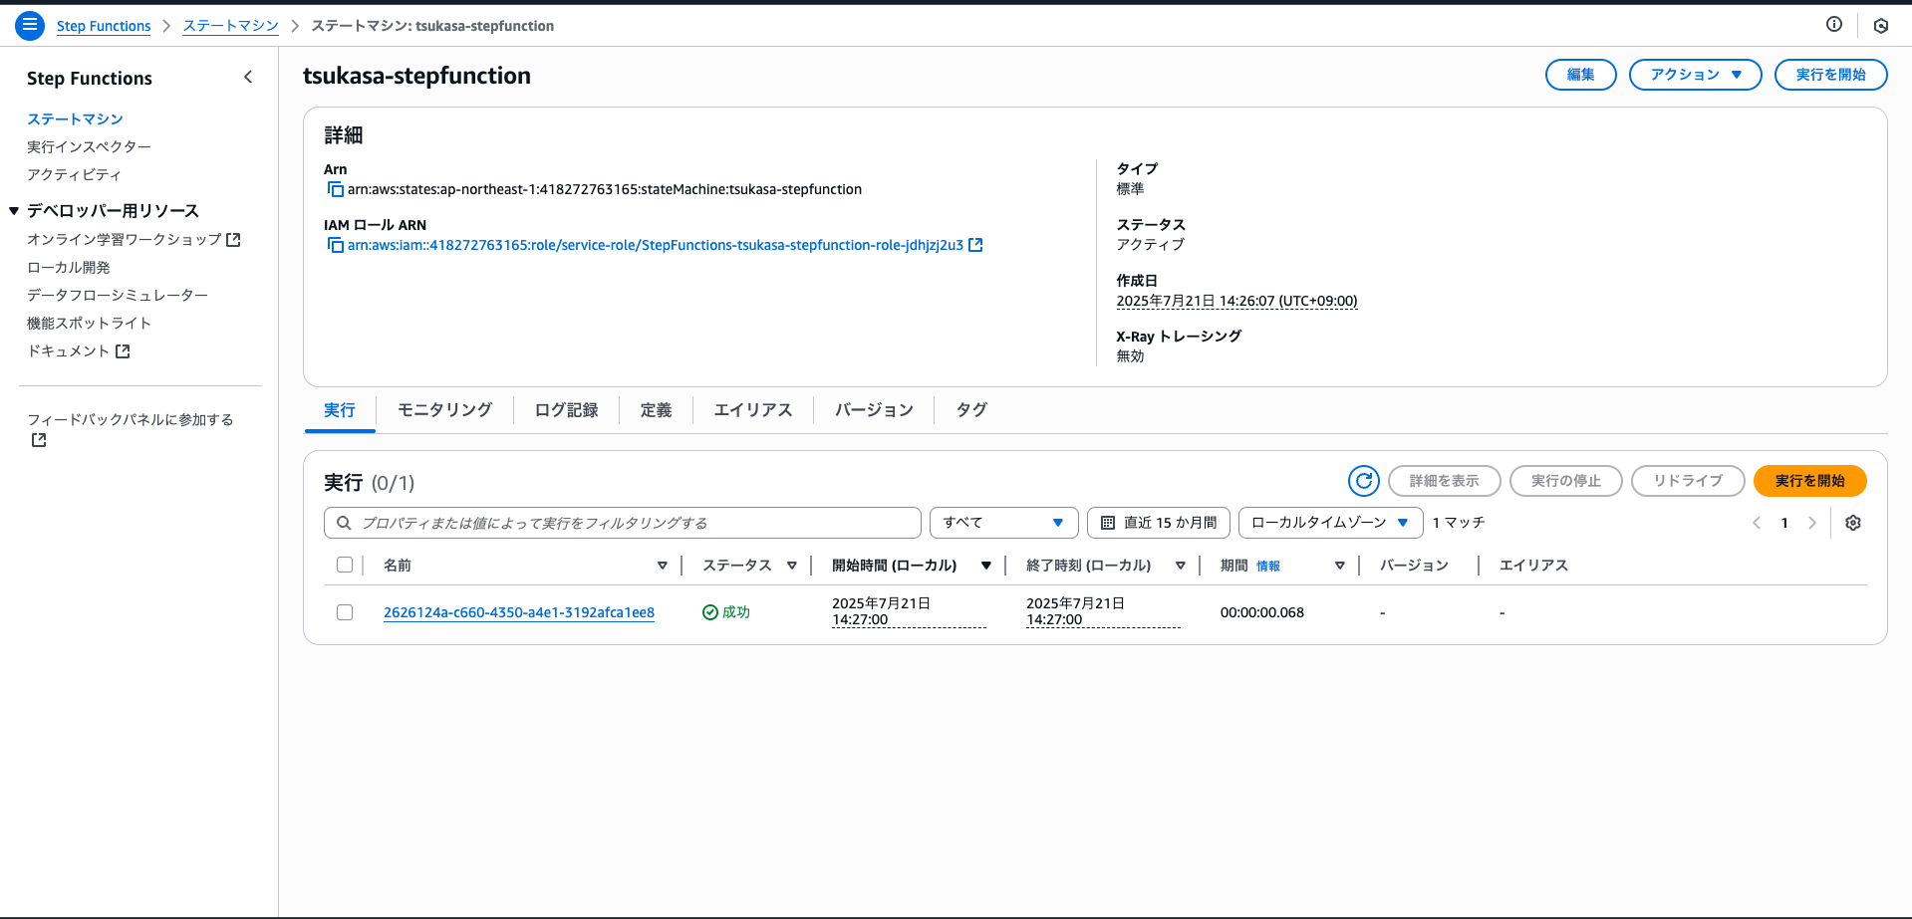The width and height of the screenshot is (1912, 919).
Task: Click page number 1 in pagination
Action: click(1784, 523)
